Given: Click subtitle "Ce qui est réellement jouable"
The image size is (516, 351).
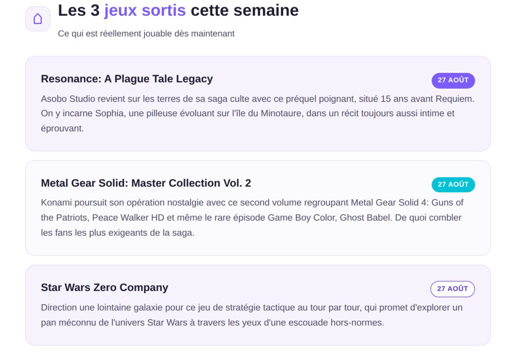Looking at the screenshot, I should click(146, 34).
